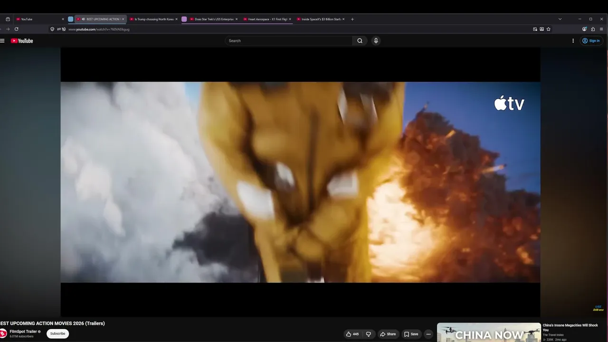This screenshot has width=608, height=342.
Task: Open a new browser tab
Action: point(352,19)
